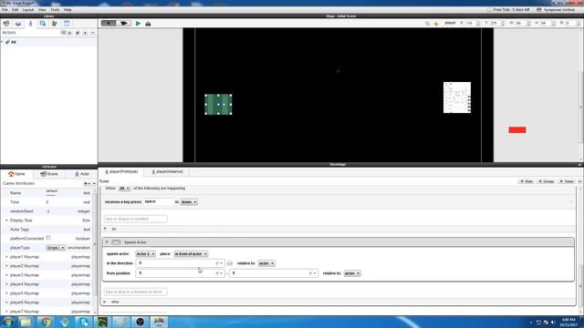584x328 pixels.
Task: Open the View menu
Action: click(42, 10)
